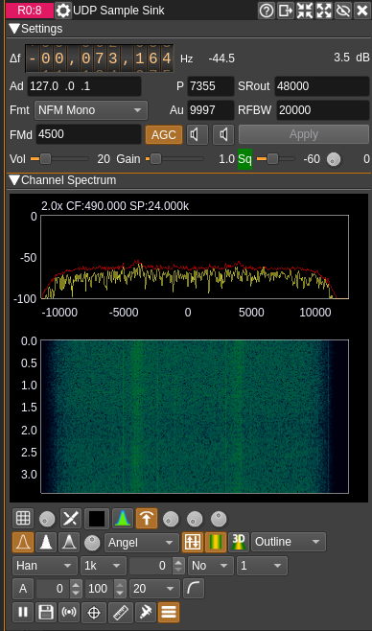Viewport: 372px width, 631px height.
Task: Open the Angel color map dropdown
Action: click(x=141, y=543)
